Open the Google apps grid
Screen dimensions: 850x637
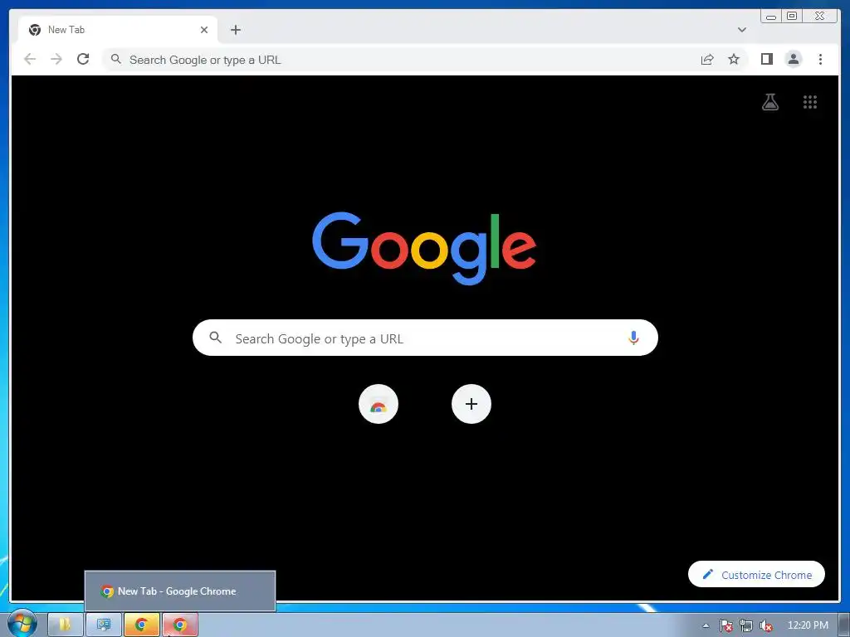810,102
